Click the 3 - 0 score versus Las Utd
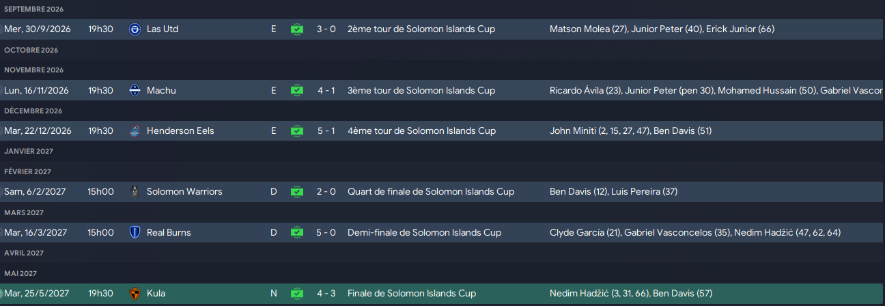Screen dimensions: 885x306 (x=326, y=29)
